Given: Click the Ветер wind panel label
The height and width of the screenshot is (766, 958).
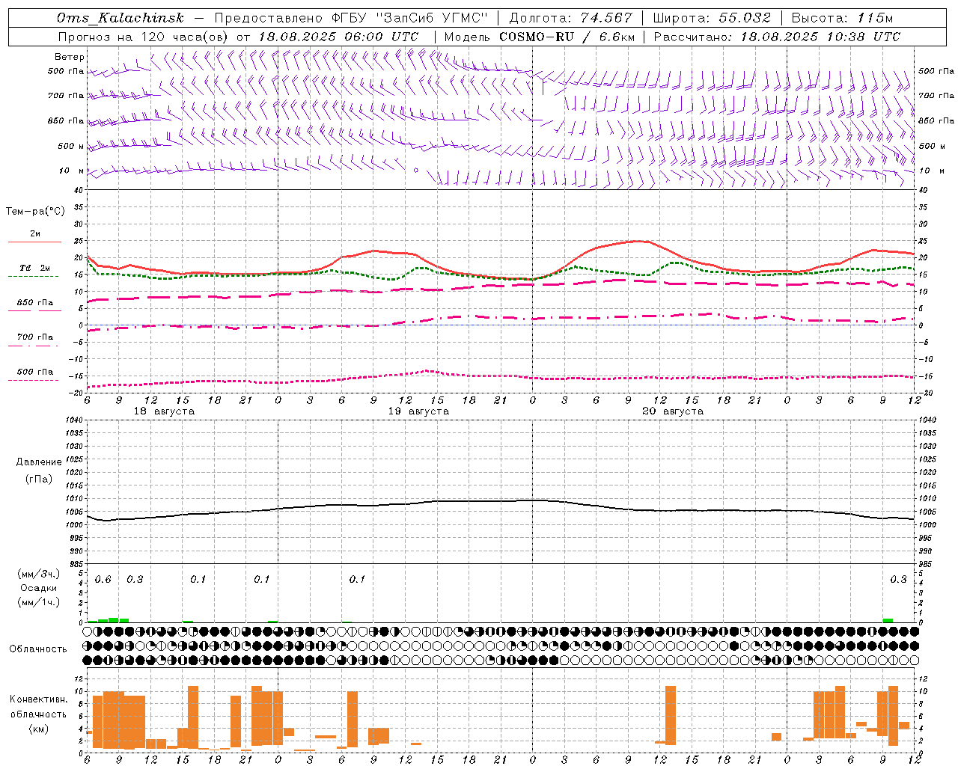Looking at the screenshot, I should (70, 57).
